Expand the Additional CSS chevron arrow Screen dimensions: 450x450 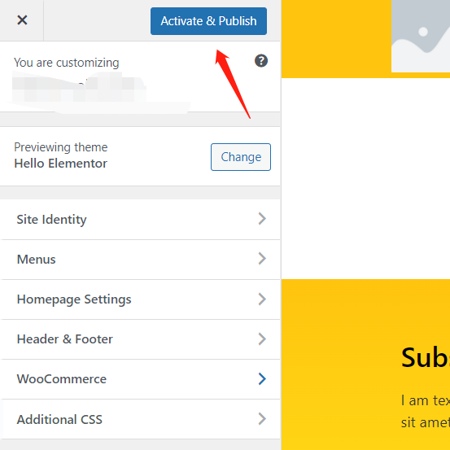262,419
